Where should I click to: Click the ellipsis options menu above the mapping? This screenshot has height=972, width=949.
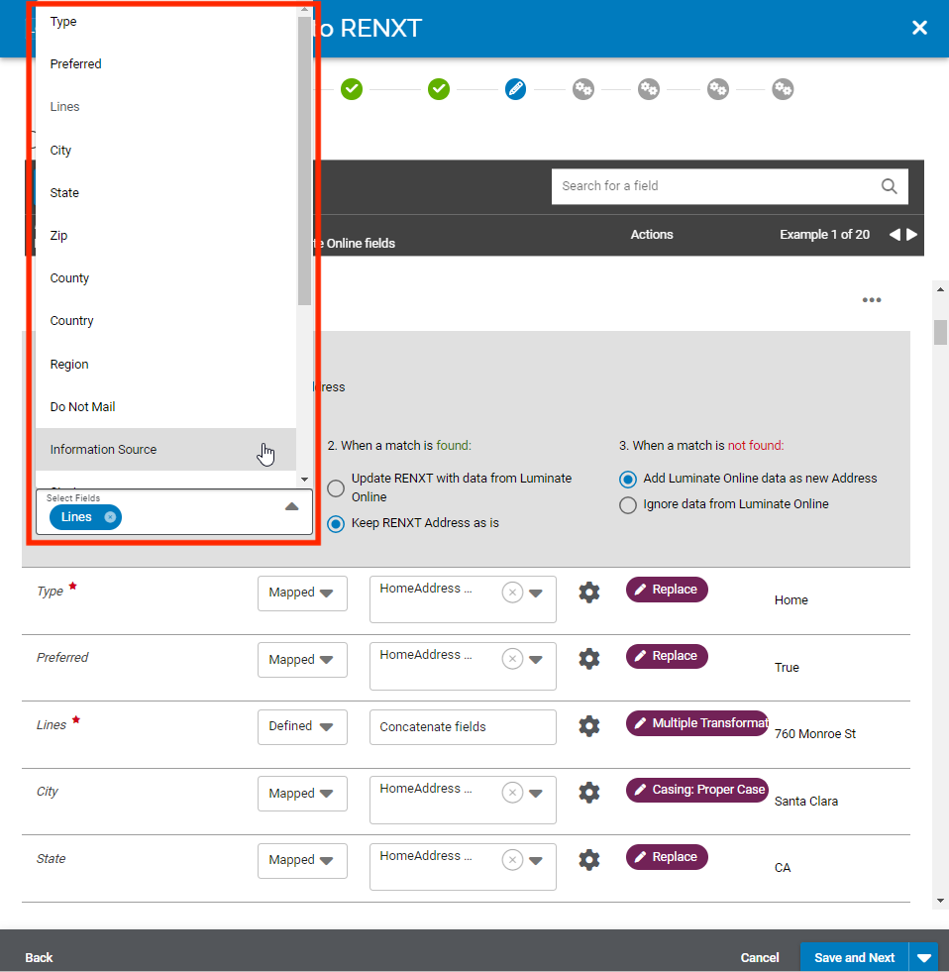click(x=872, y=299)
